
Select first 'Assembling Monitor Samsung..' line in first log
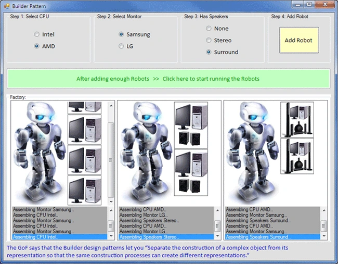click(x=60, y=209)
